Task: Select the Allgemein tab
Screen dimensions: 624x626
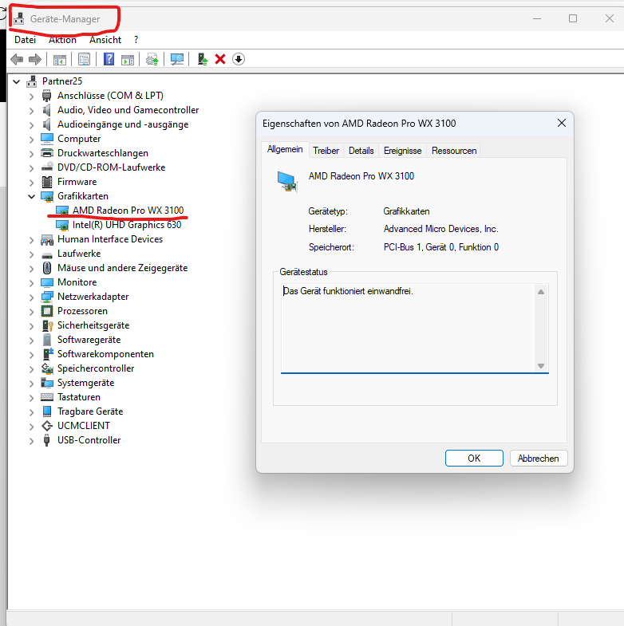Action: (x=285, y=149)
